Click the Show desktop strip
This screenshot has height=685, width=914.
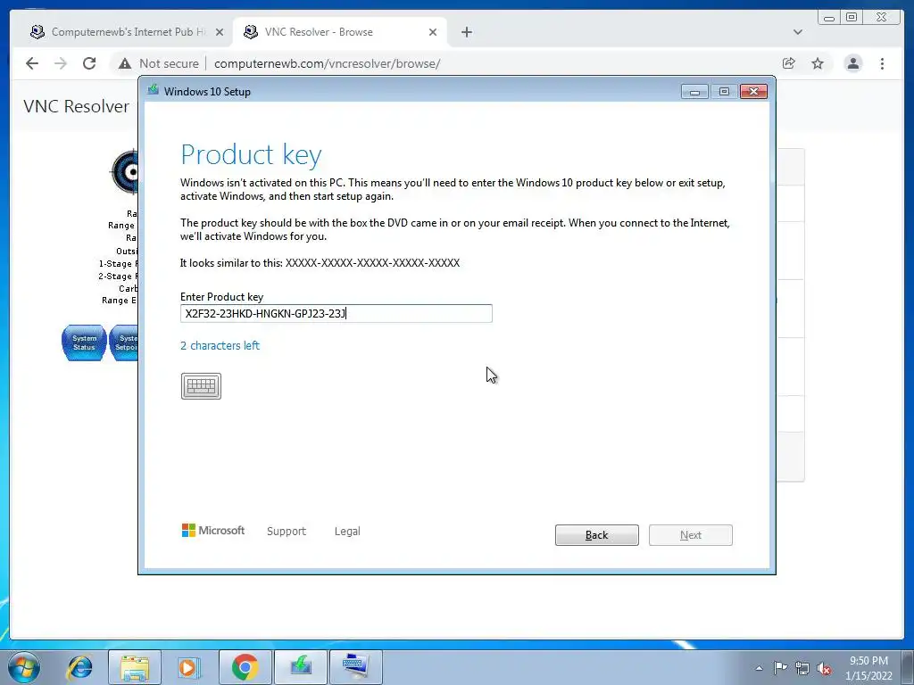908,667
